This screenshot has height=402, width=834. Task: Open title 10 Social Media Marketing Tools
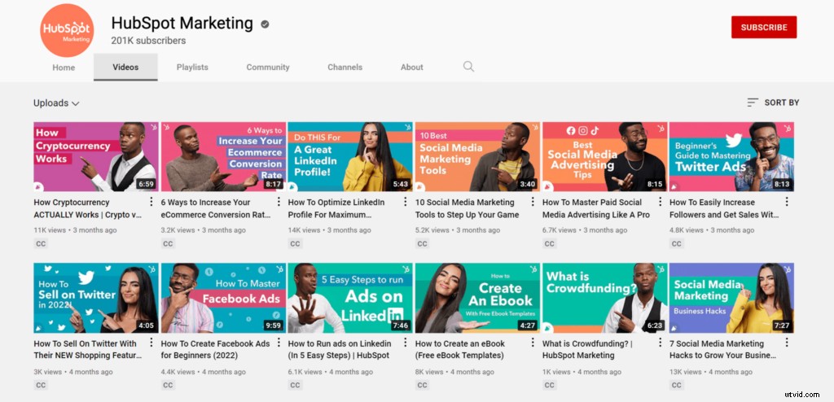[467, 208]
